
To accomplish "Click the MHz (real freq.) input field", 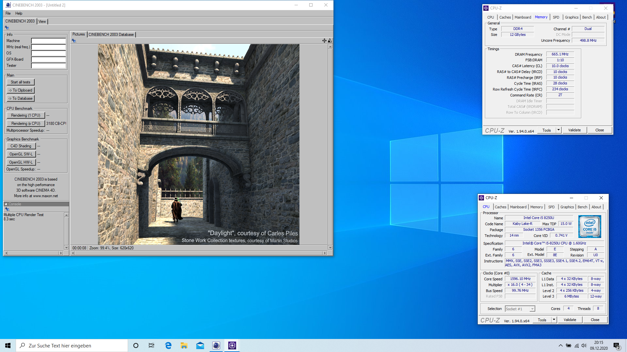I will (48, 47).
